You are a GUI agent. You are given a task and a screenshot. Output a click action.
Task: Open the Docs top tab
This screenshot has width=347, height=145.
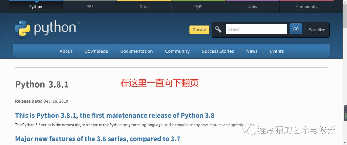pyautogui.click(x=144, y=7)
